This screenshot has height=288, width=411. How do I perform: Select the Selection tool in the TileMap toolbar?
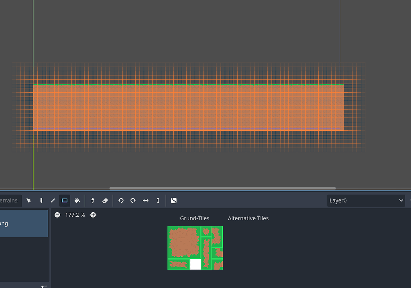[x=29, y=201]
